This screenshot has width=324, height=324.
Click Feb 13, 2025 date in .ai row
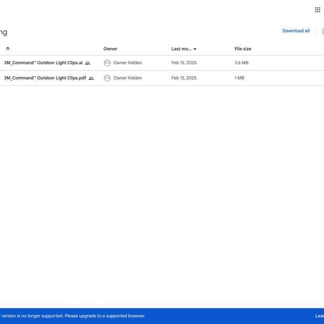184,63
